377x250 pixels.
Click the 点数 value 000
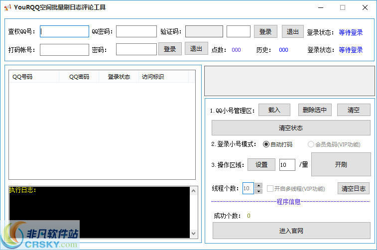[236, 50]
